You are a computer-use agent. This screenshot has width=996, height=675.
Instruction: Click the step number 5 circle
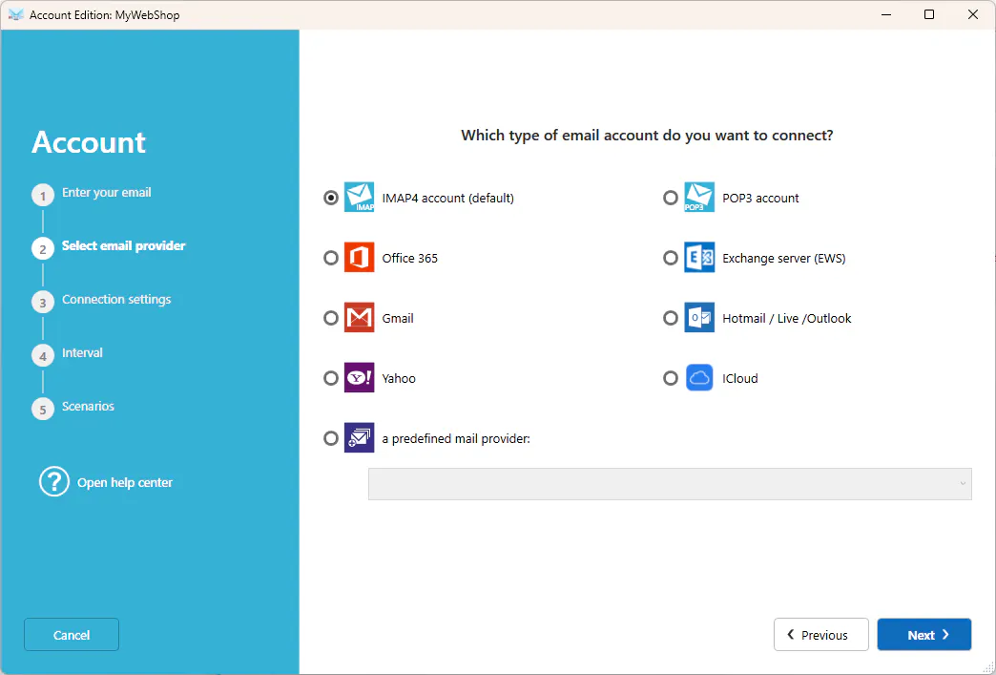coord(43,410)
